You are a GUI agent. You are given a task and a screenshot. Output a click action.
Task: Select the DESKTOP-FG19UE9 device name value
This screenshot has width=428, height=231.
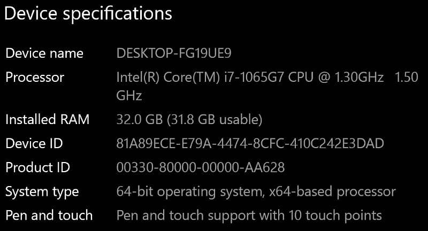(x=174, y=53)
